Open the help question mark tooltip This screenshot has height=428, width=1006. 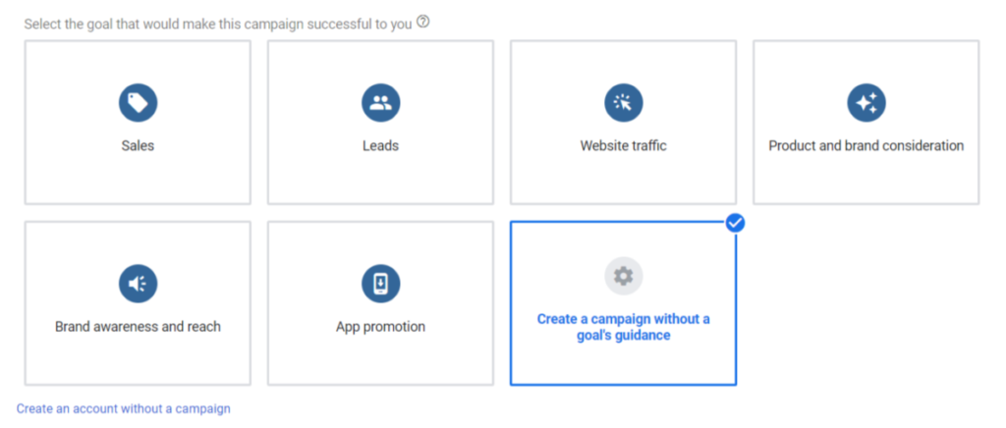coord(423,22)
